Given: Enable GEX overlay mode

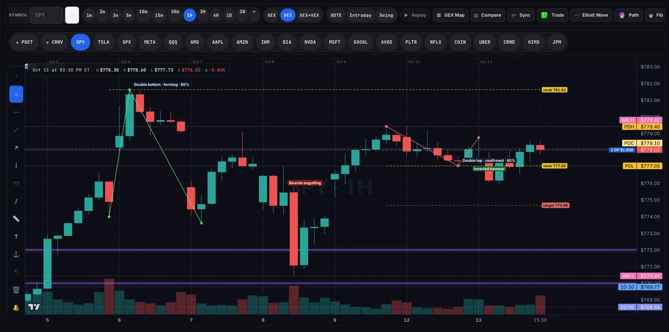Looking at the screenshot, I should (x=271, y=15).
